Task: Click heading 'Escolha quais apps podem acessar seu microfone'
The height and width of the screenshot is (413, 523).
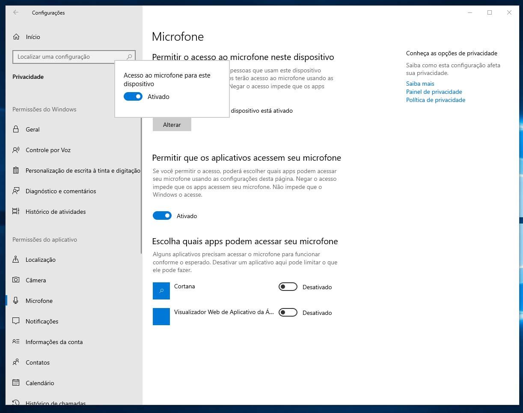Action: (245, 241)
